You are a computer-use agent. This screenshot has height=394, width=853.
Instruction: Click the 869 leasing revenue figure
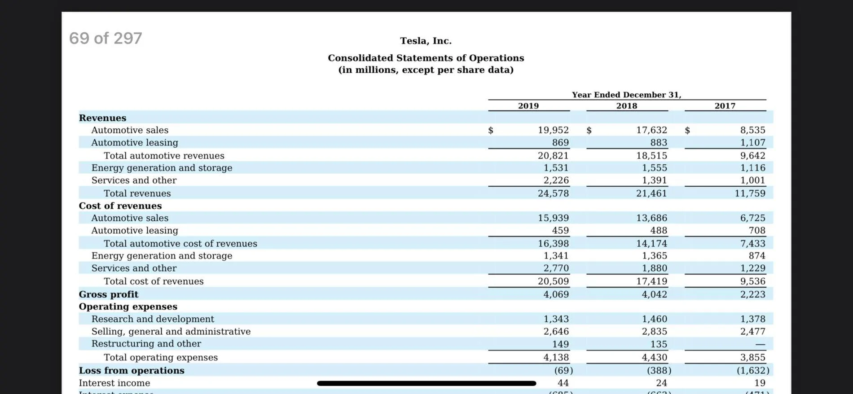click(560, 143)
